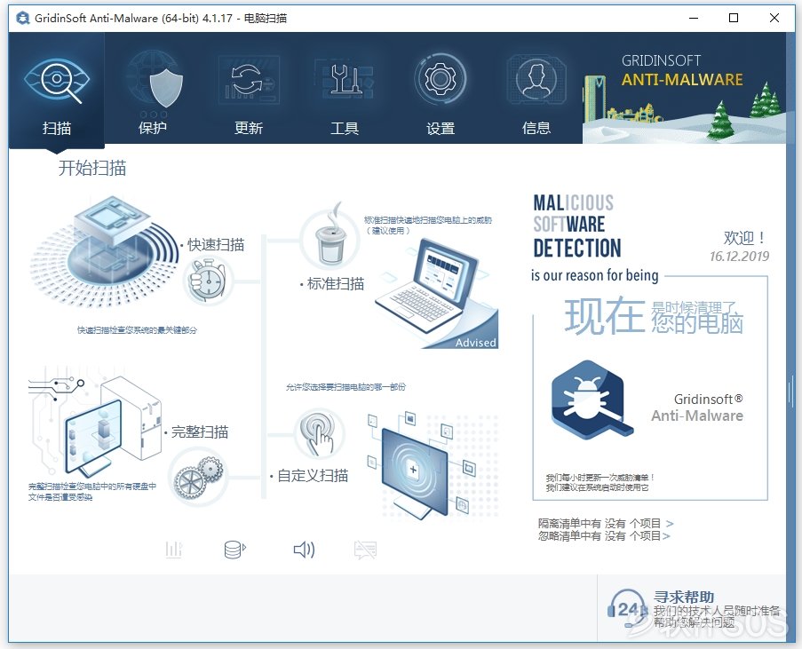The width and height of the screenshot is (802, 649).
Task: Open the 设置 (Settings) tab
Action: [x=441, y=90]
